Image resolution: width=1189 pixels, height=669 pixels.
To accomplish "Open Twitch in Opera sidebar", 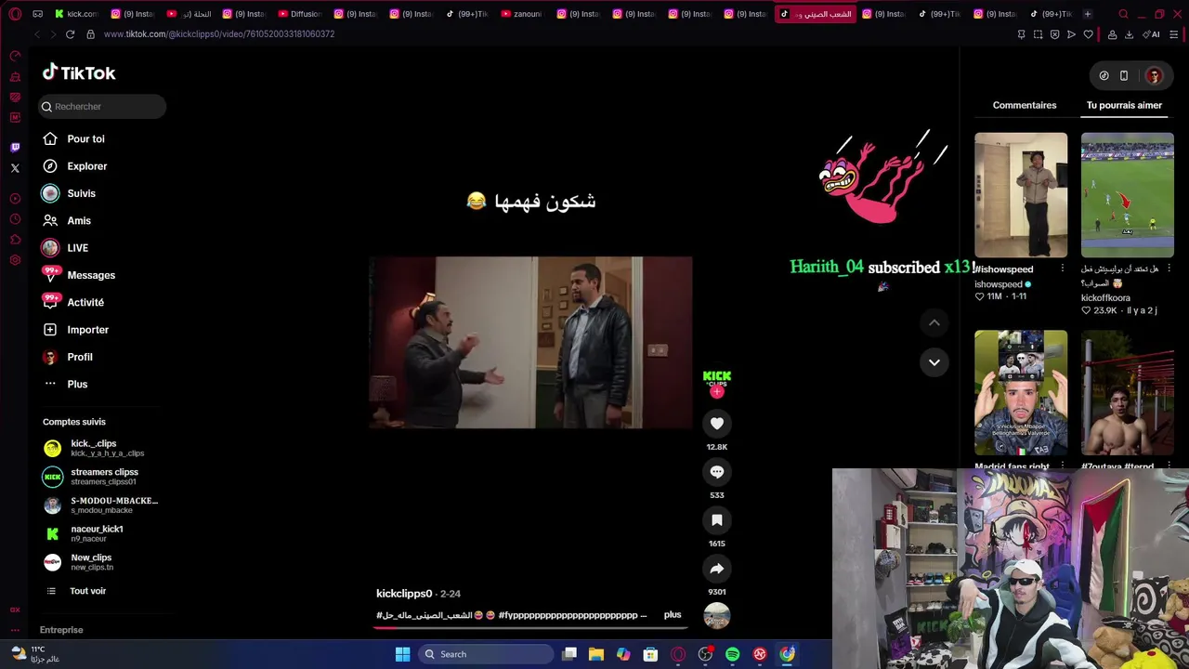I will 15,148.
